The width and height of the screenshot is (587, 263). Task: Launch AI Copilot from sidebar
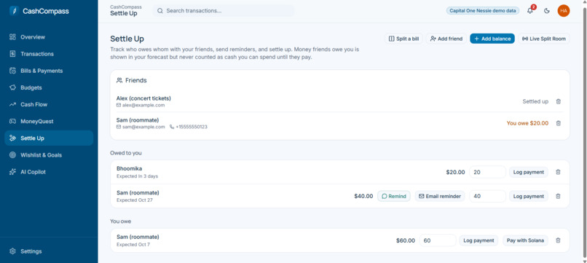point(49,172)
